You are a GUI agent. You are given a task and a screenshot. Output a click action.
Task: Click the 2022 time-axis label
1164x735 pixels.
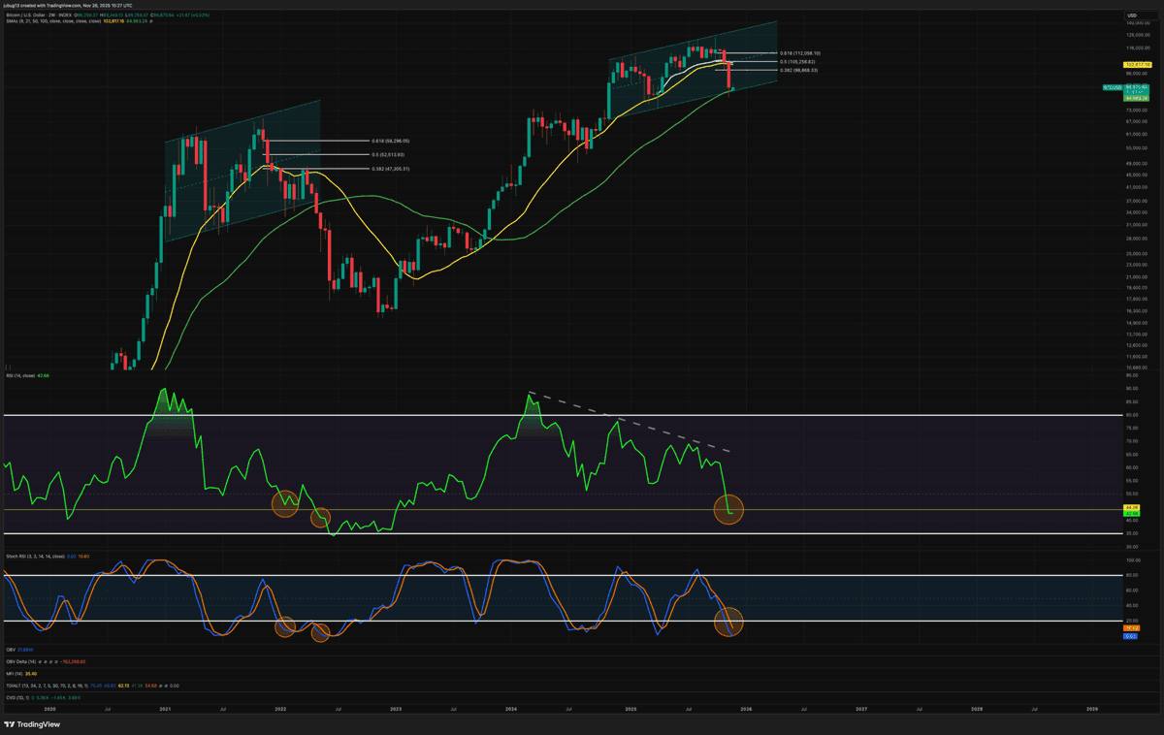tap(280, 709)
